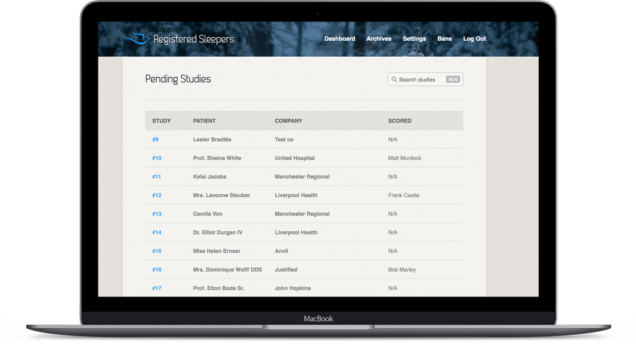Sort by the COMPANY column header
Viewport: 636px width, 344px height.
pos(288,121)
